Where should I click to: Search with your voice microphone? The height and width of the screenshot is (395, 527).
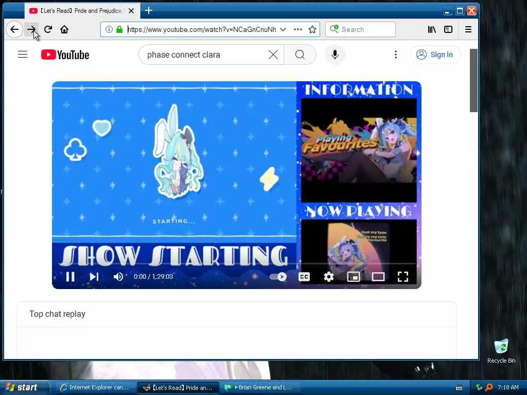(x=335, y=55)
